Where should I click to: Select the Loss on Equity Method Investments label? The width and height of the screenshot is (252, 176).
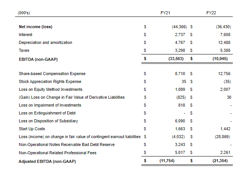pos(50,89)
